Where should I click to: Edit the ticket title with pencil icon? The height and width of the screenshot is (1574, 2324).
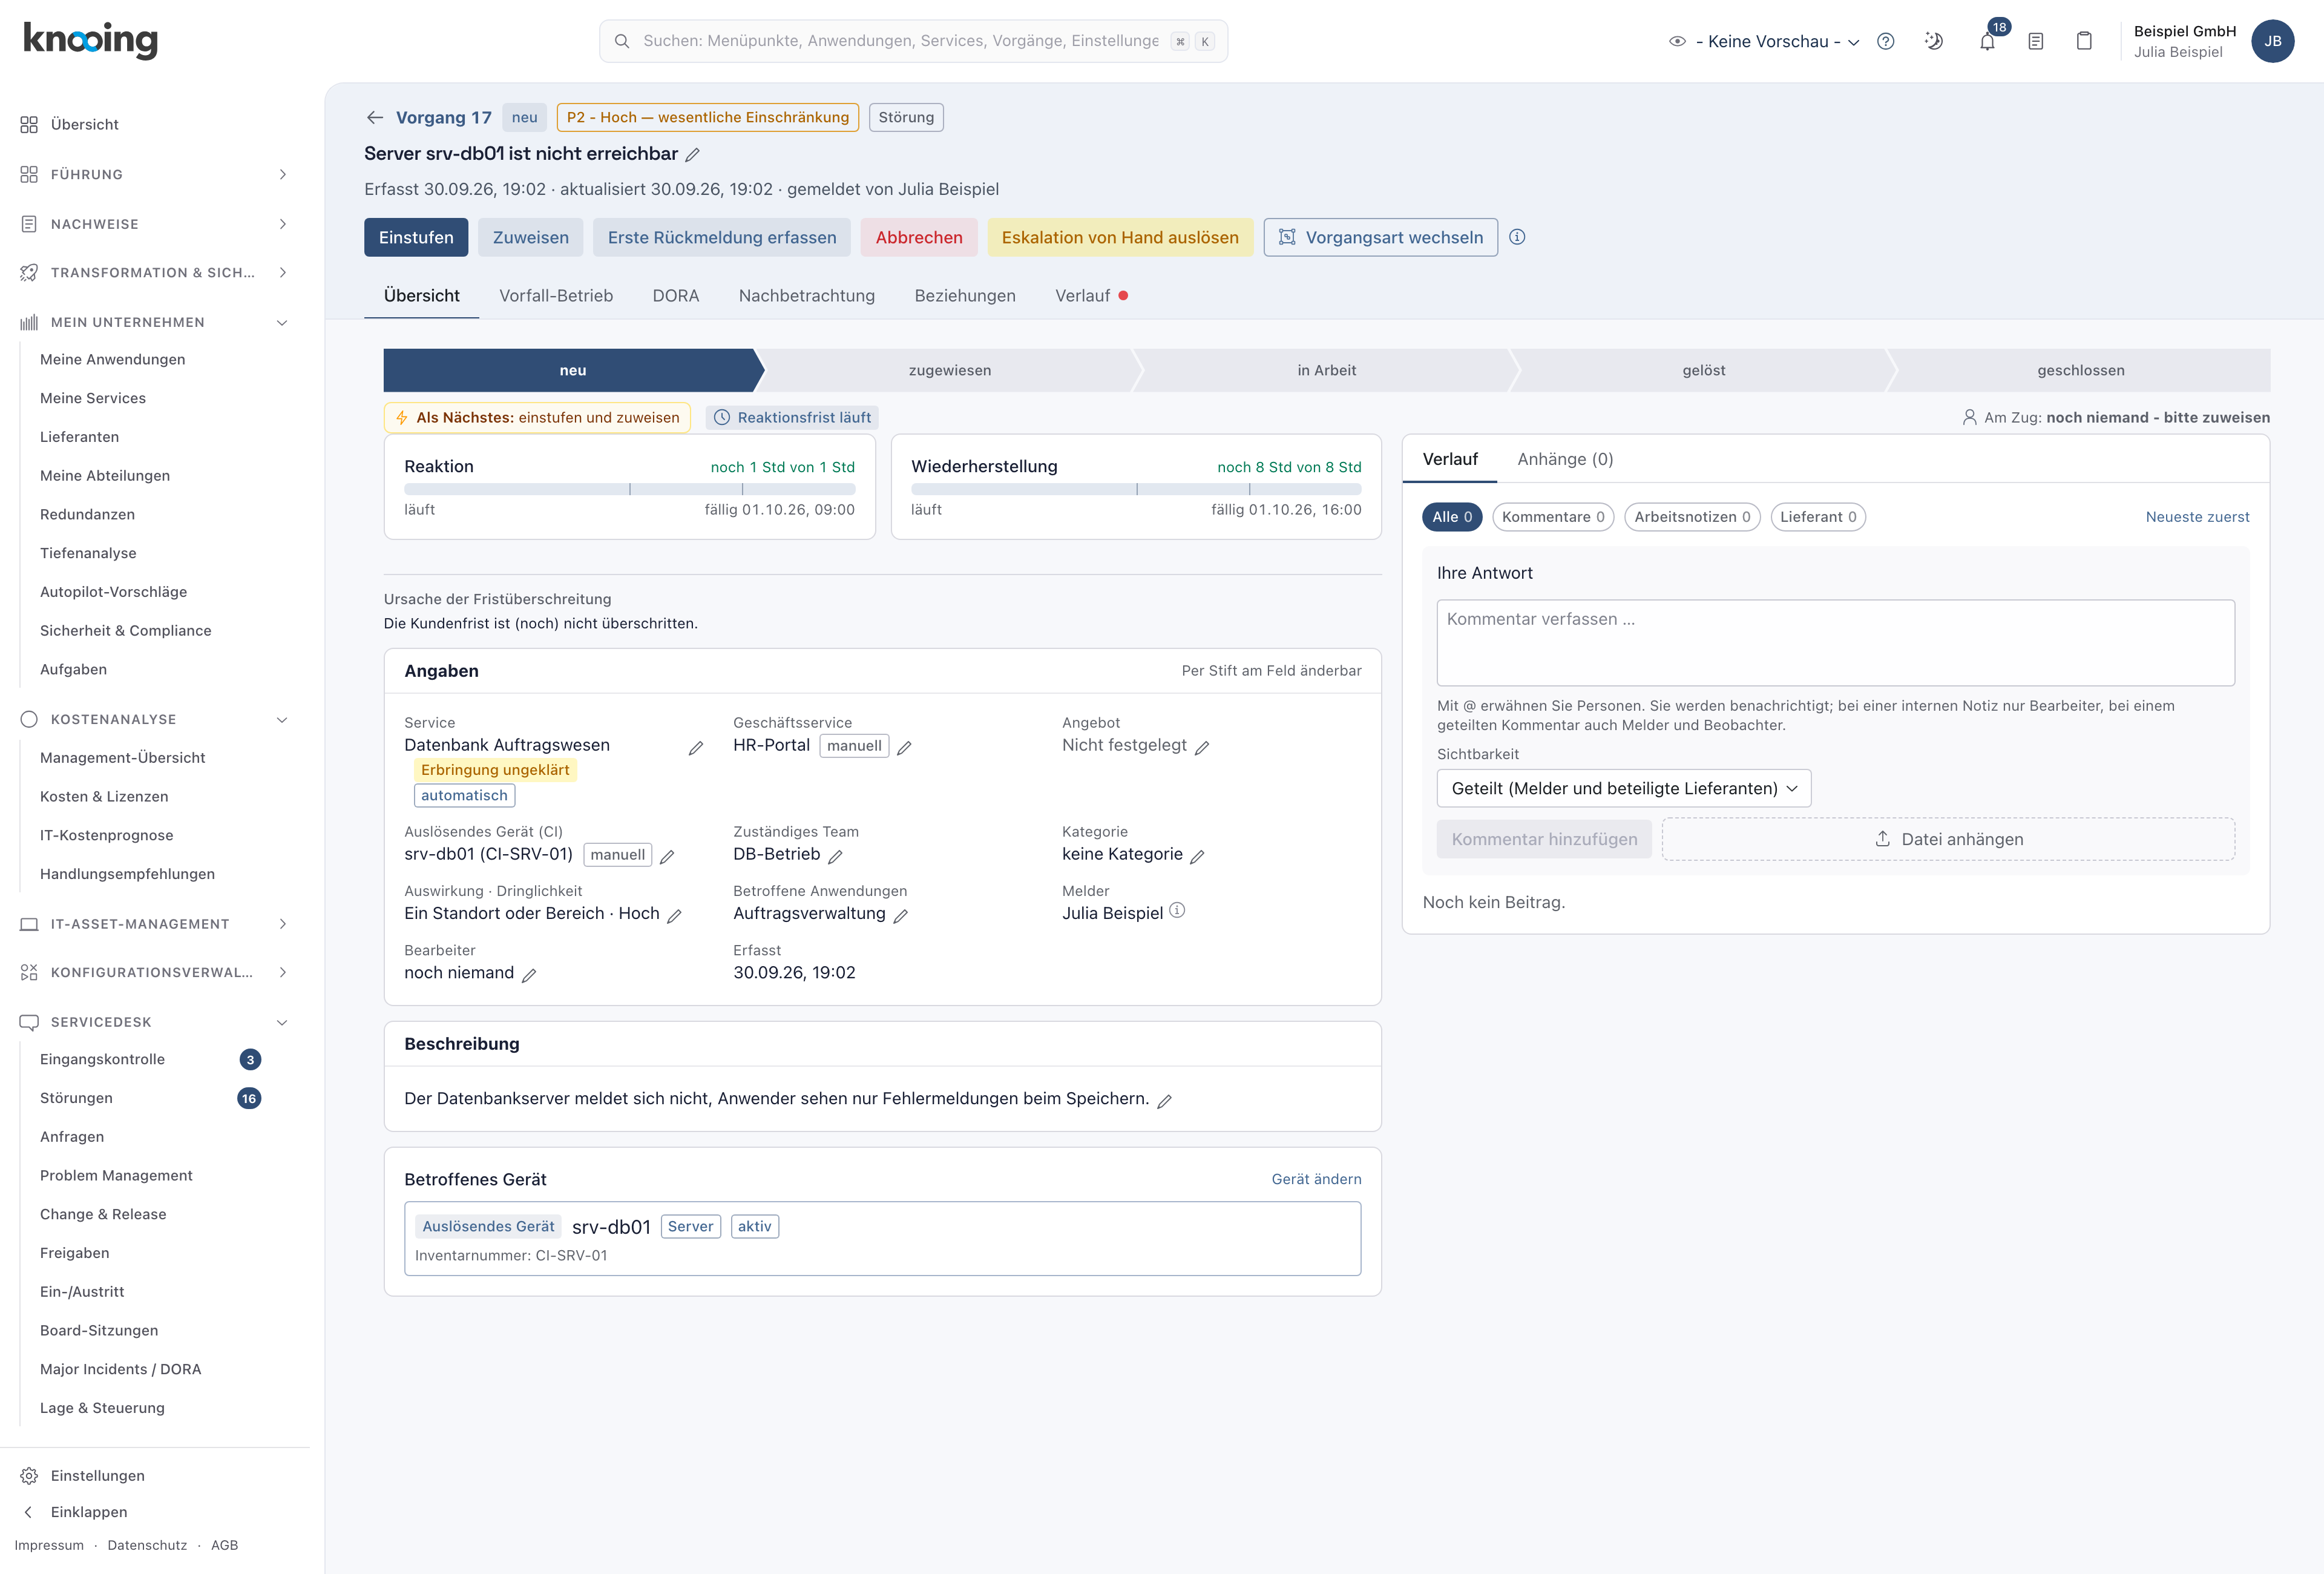point(692,155)
